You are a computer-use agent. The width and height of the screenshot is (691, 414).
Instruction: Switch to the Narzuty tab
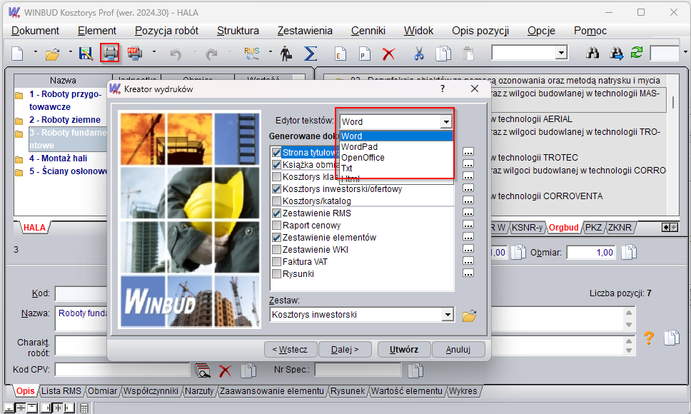click(x=199, y=391)
